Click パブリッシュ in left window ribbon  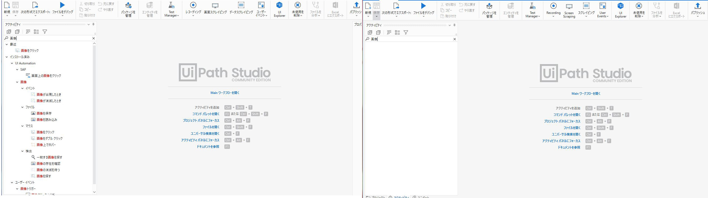pos(356,10)
